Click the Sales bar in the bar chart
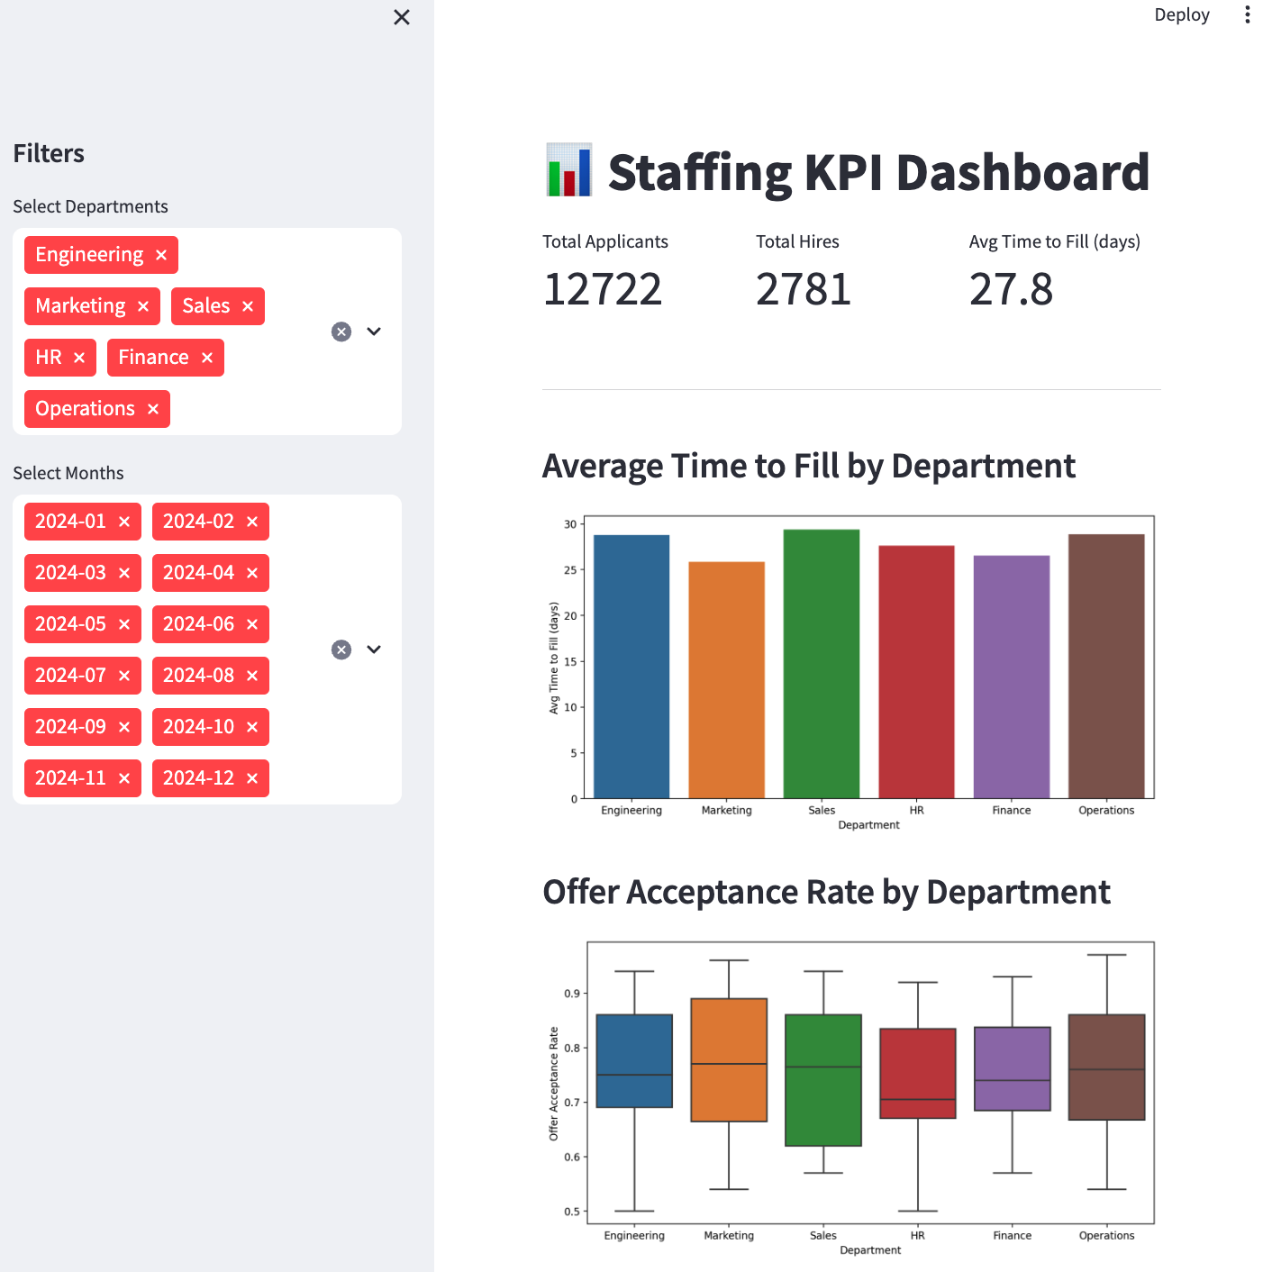This screenshot has width=1263, height=1272. click(x=822, y=664)
